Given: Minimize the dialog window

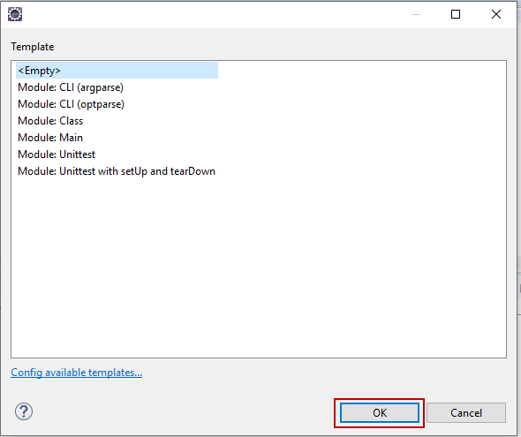Looking at the screenshot, I should click(416, 14).
